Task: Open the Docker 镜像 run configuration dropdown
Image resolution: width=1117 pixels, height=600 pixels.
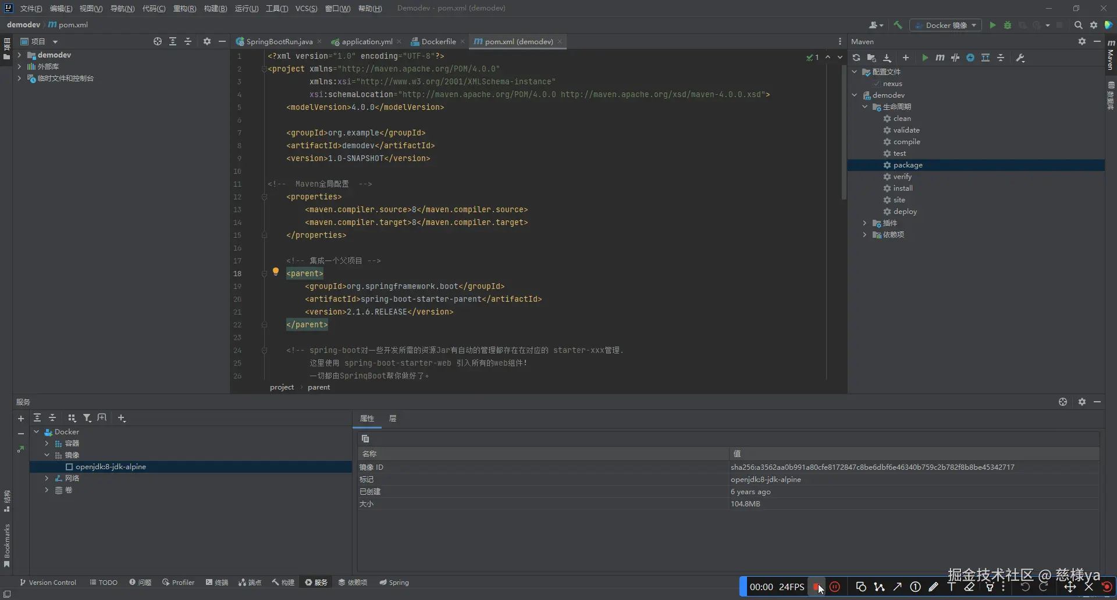Action: 946,25
